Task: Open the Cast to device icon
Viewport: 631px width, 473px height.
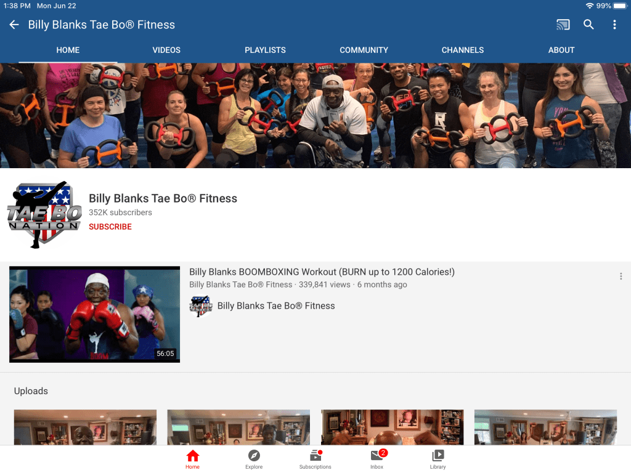Action: [563, 25]
